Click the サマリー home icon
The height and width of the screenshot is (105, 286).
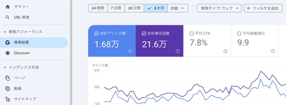click(8, 7)
